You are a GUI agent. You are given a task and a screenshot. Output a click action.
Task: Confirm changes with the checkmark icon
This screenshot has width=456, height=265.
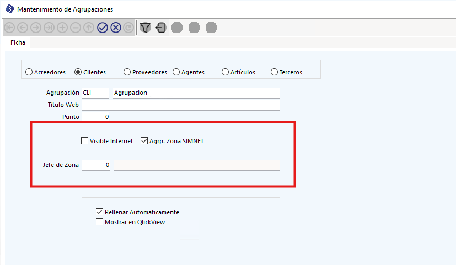pos(102,28)
